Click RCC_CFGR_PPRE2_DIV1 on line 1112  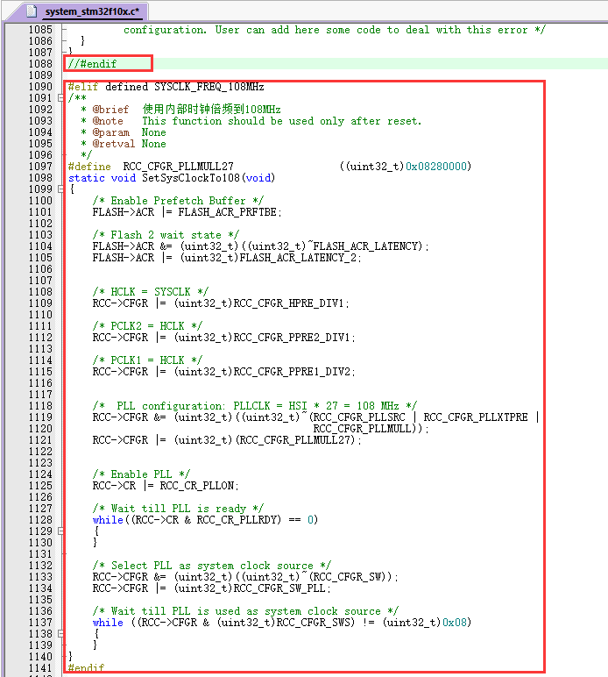click(x=292, y=338)
